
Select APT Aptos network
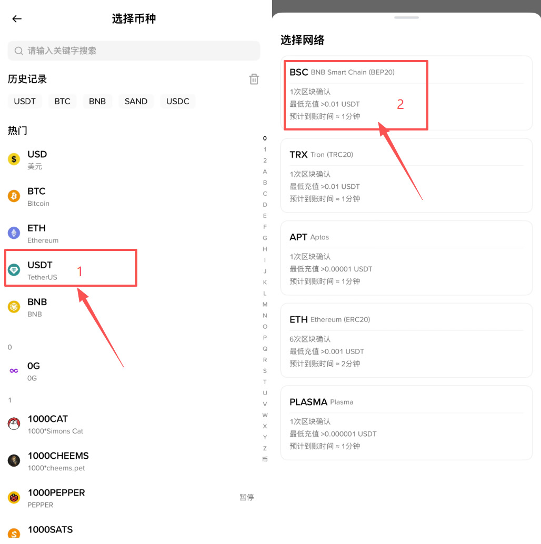tap(406, 258)
